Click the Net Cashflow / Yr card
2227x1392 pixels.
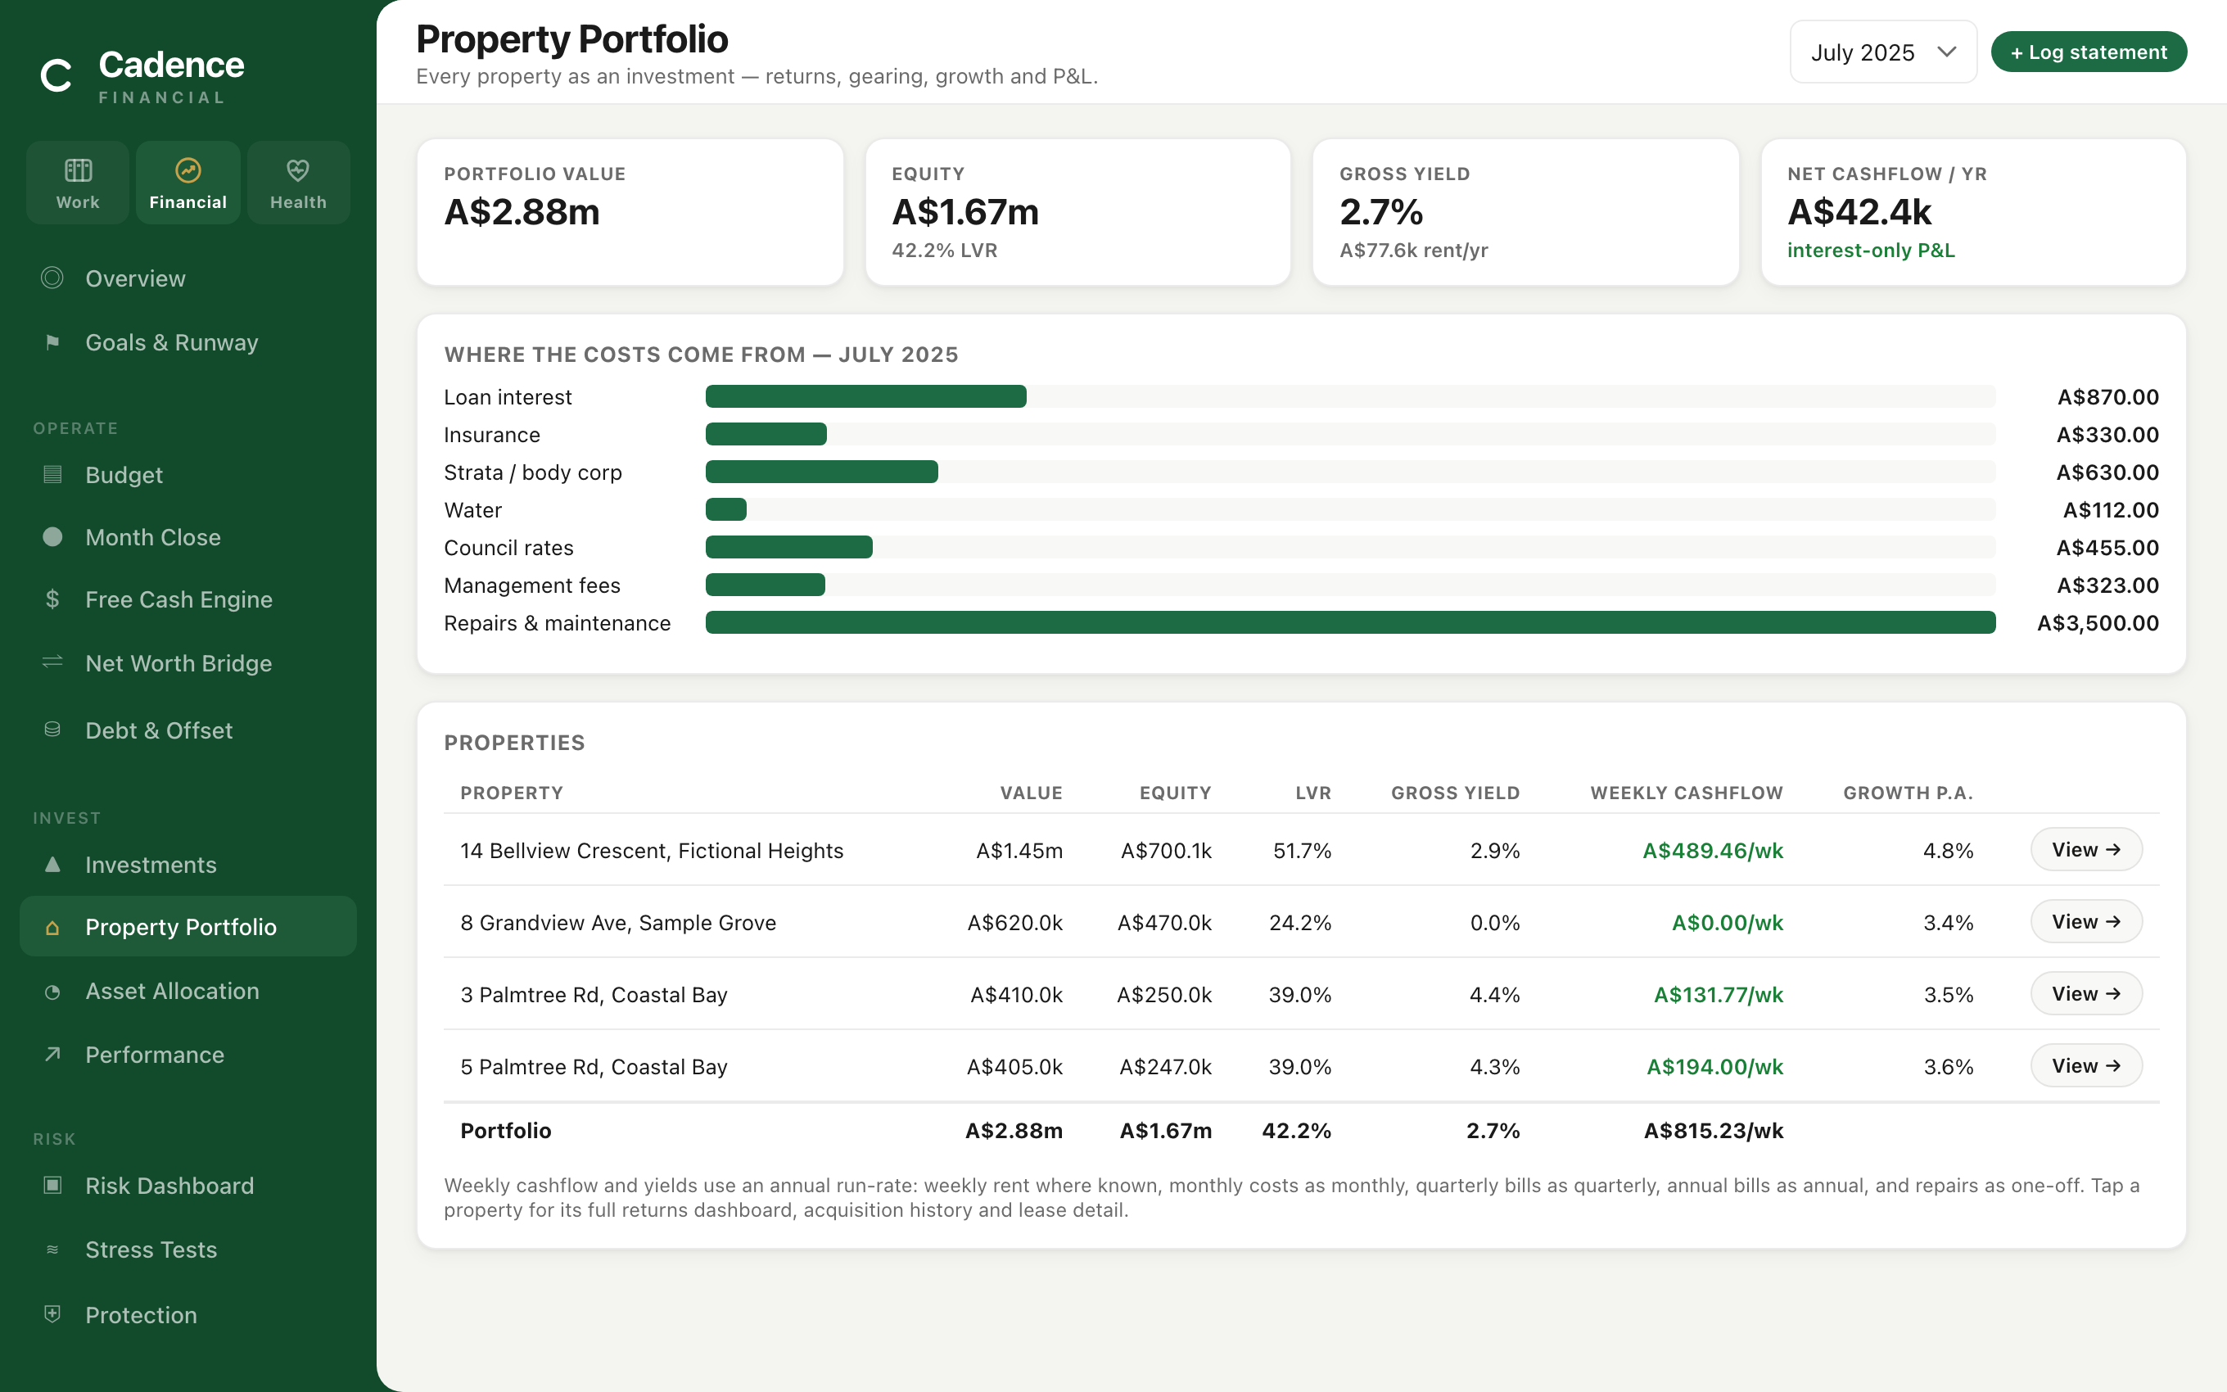pos(1973,212)
